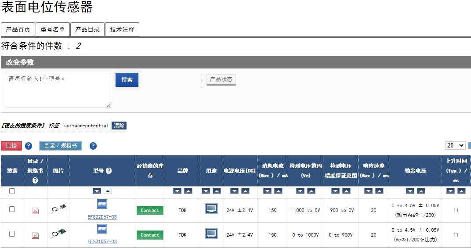This screenshot has width=471, height=248.
Task: Sort 电源电压 column with down arrow
Action: coord(234,191)
